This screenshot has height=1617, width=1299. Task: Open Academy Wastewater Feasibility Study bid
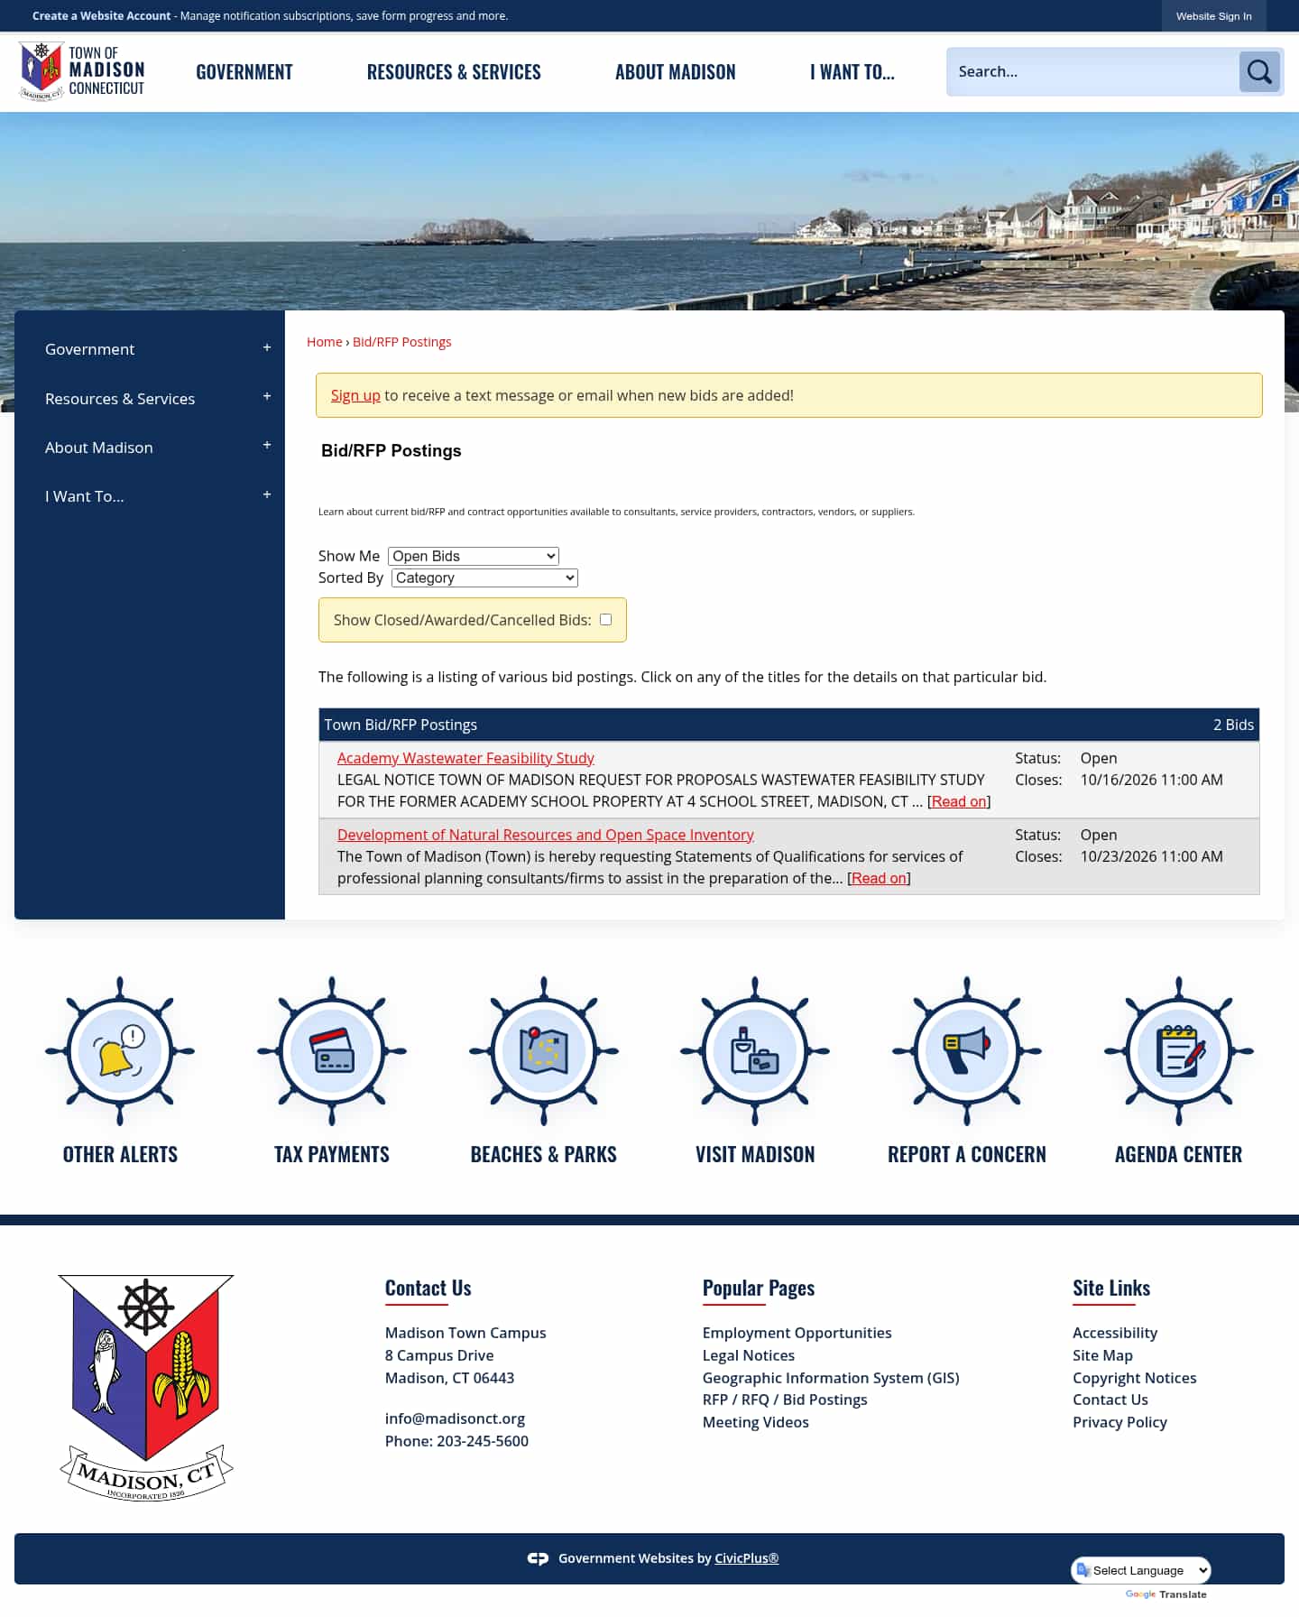465,758
